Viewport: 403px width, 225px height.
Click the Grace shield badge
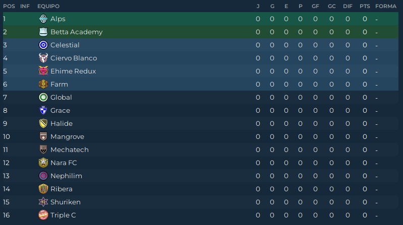coord(43,111)
